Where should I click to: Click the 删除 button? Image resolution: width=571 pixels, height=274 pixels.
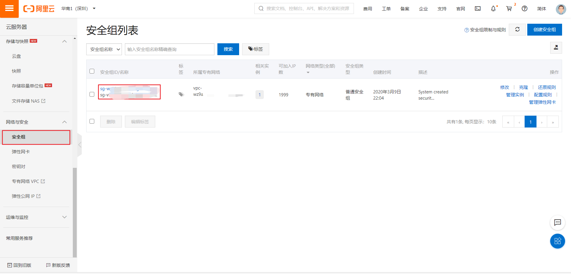coord(111,122)
